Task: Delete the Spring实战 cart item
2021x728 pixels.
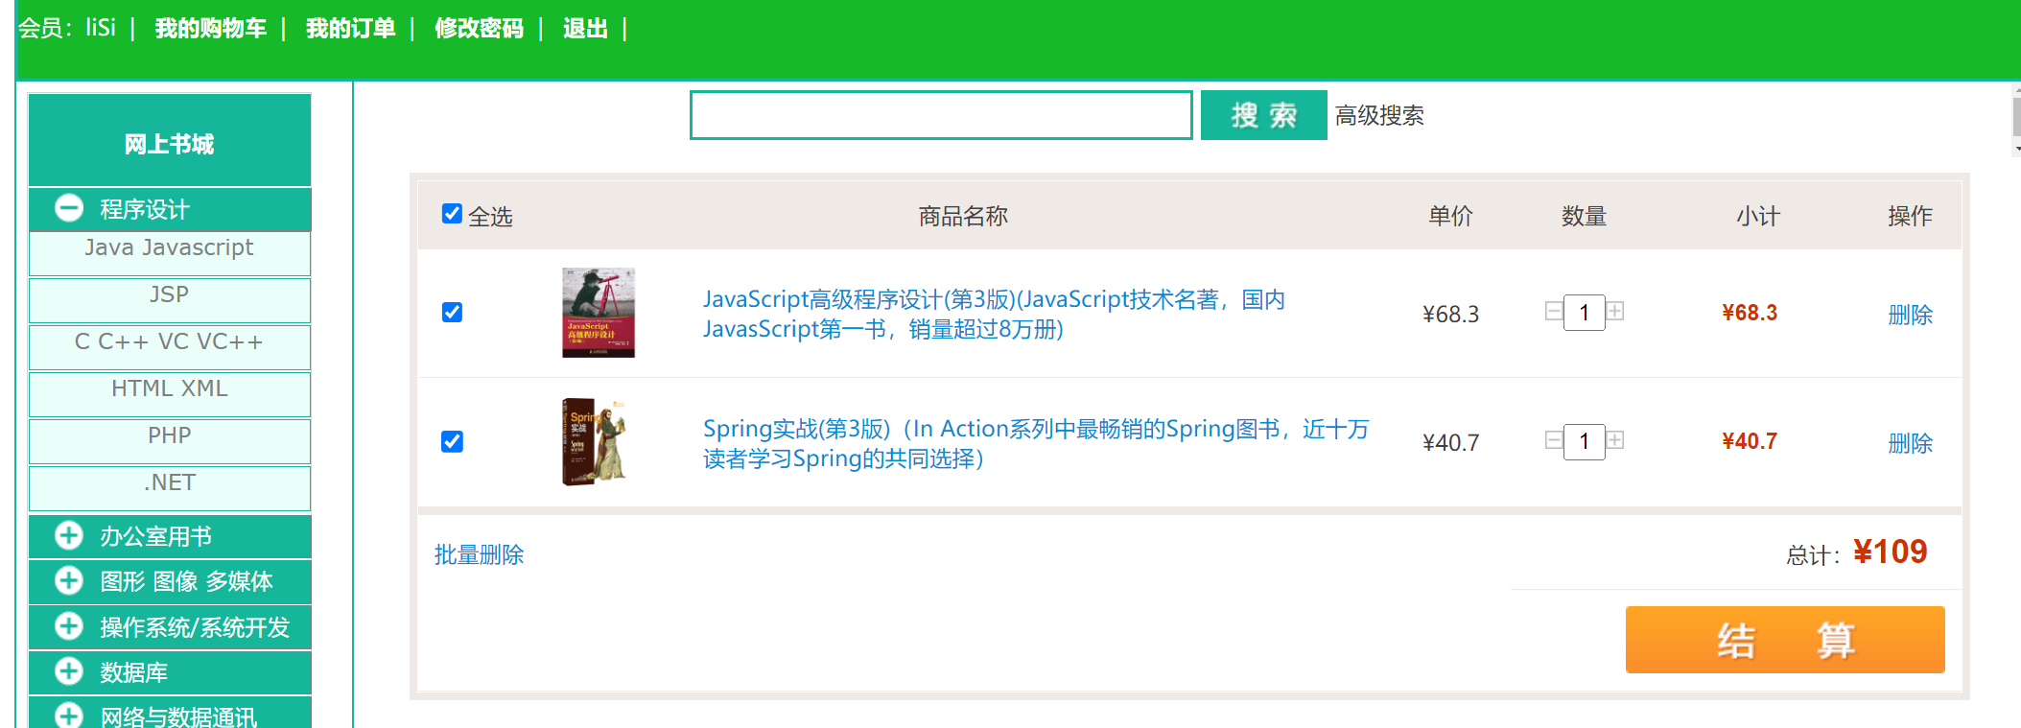Action: (1910, 443)
